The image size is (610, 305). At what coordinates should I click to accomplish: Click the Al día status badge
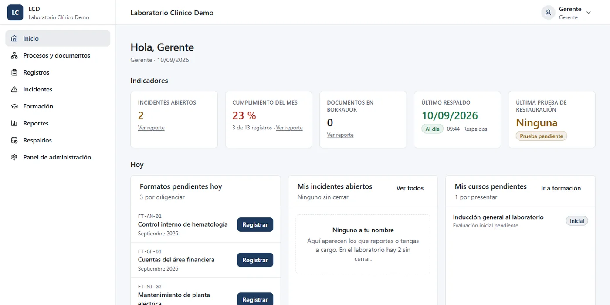click(432, 129)
